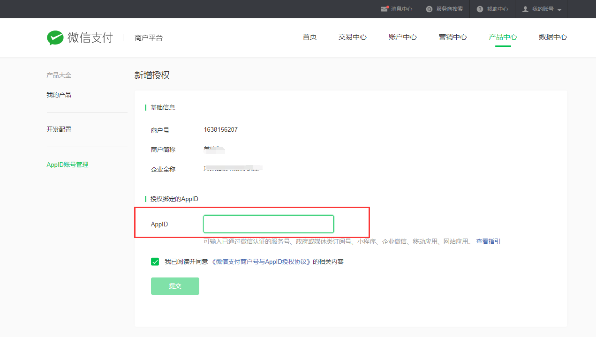Open 开发配置 in the sidebar
Screen dimensions: 596x337
pos(59,129)
